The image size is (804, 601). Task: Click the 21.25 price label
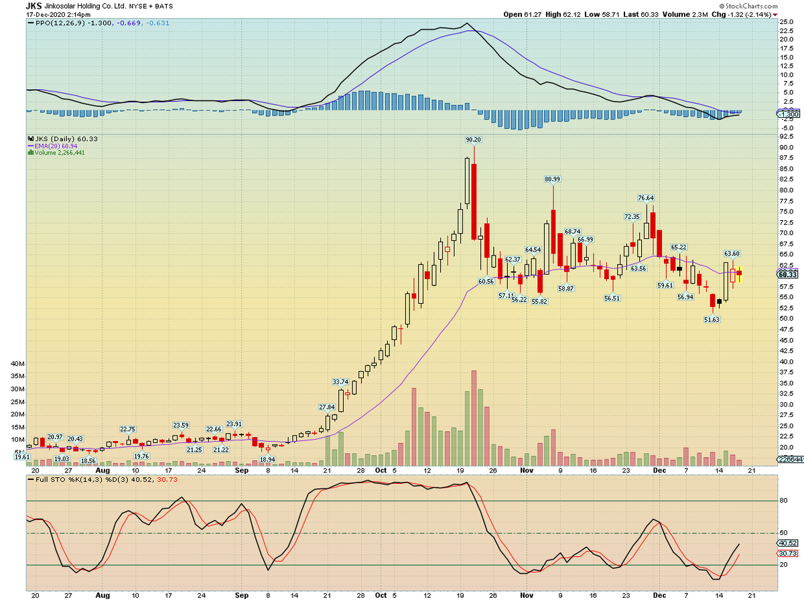[x=194, y=450]
